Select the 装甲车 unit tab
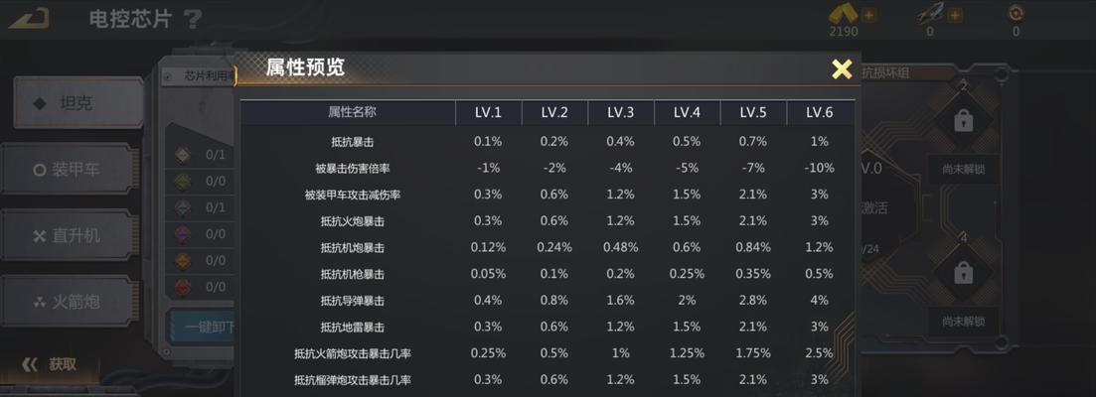 pos(67,169)
